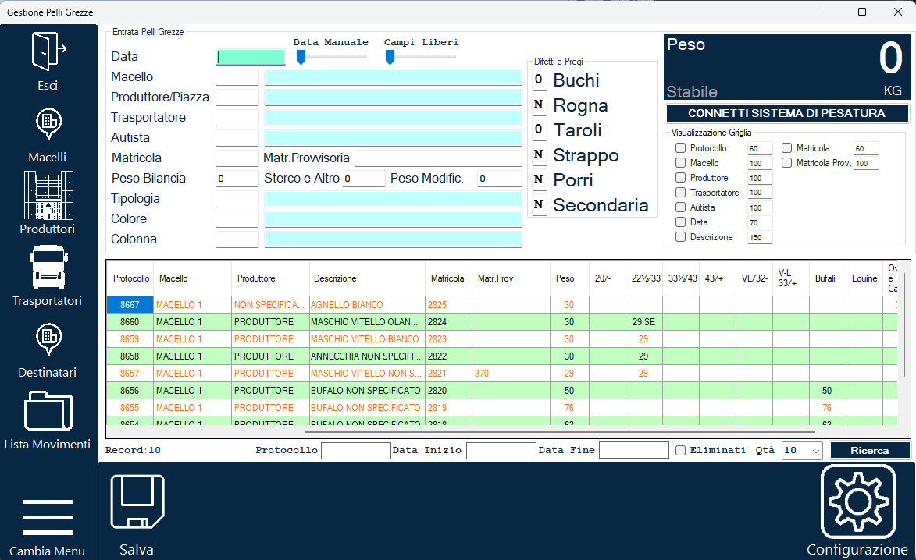916x560 pixels.
Task: Tick the Matricola Prov. visibility checkbox
Action: tap(787, 163)
